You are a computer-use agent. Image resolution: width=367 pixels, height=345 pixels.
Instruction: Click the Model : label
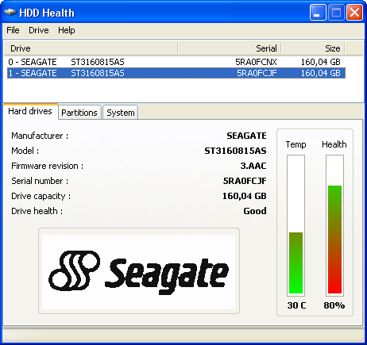pos(25,151)
